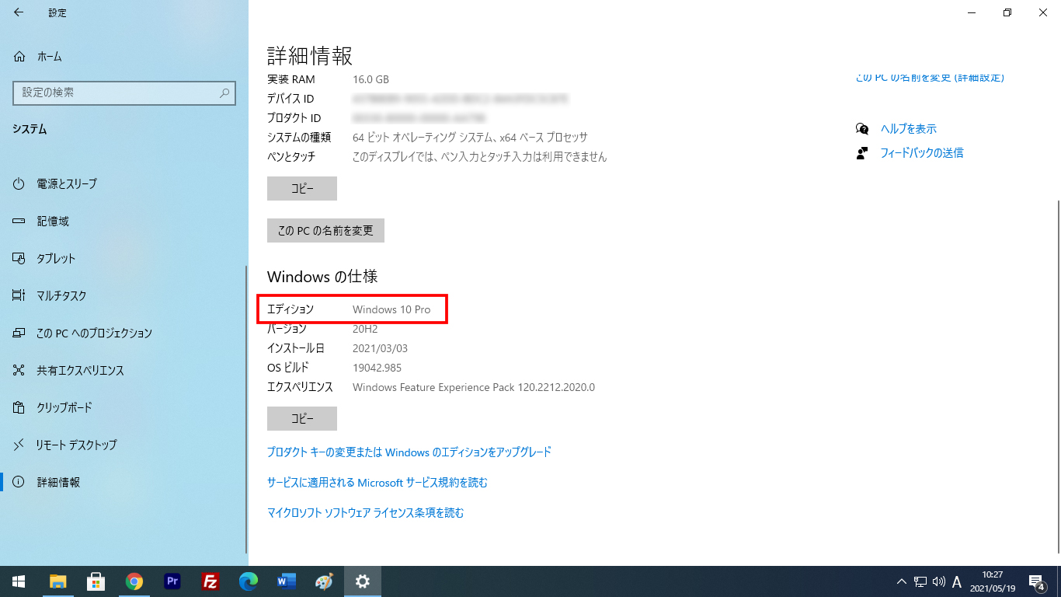Viewport: 1061px width, 597px height.
Task: Click the help chat bubble icon
Action: click(862, 129)
